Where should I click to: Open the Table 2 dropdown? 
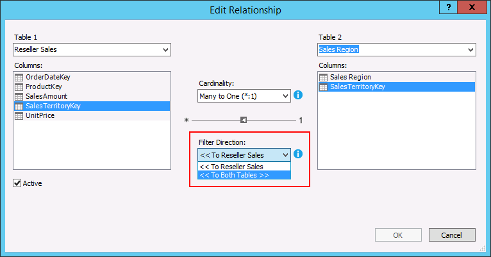pyautogui.click(x=470, y=49)
